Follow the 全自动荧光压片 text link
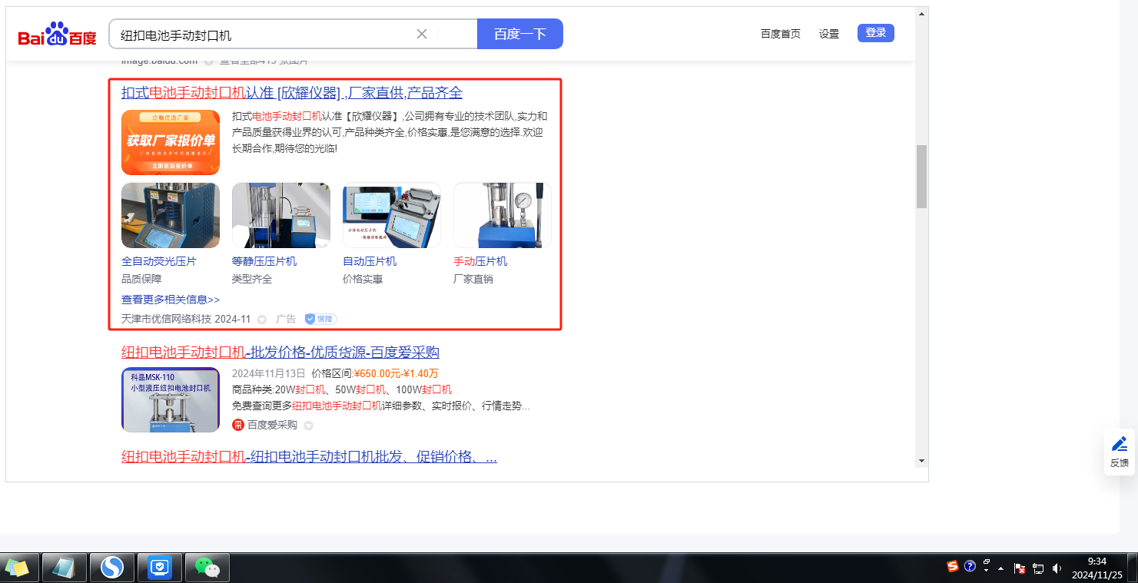The width and height of the screenshot is (1138, 583). 159,261
